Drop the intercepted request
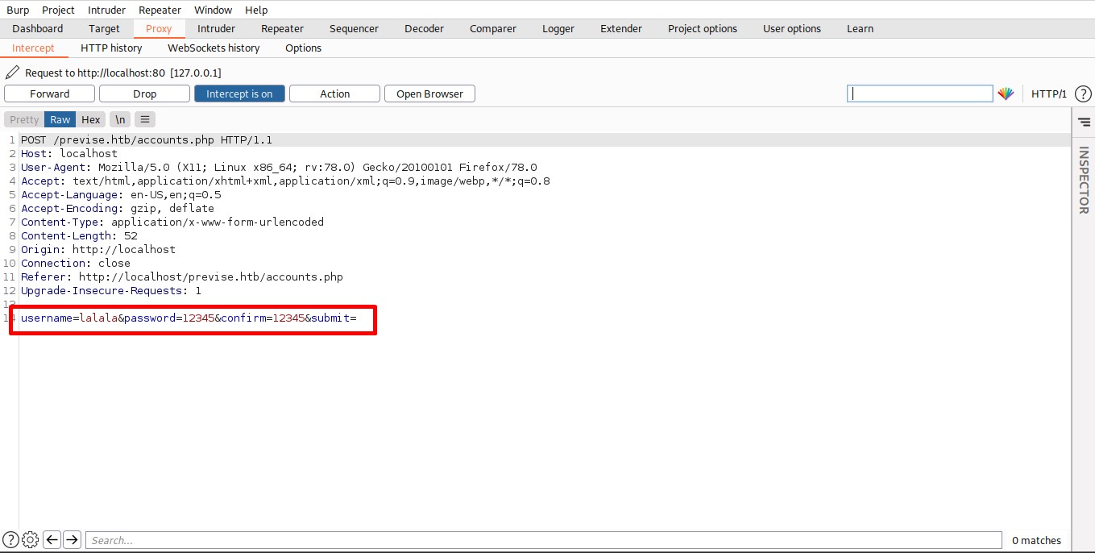Screen dimensions: 1095x553 144,94
